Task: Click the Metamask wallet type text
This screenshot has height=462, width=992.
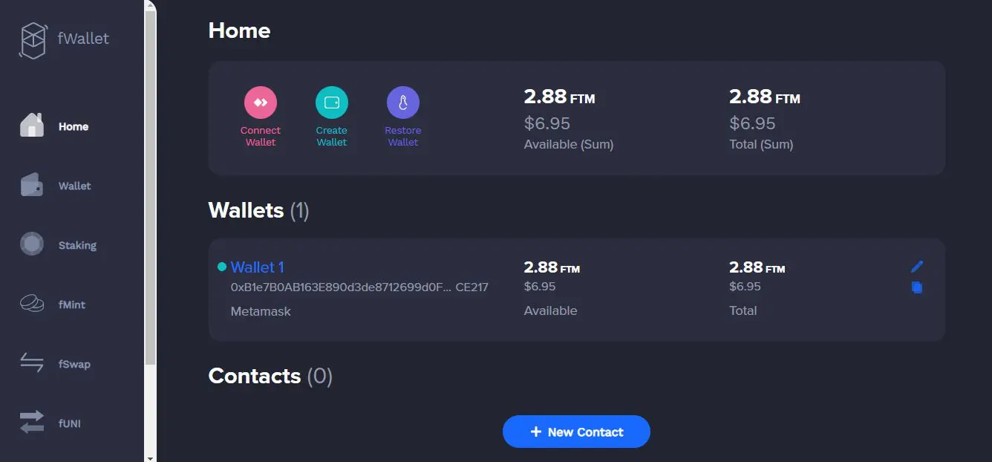Action: tap(261, 311)
